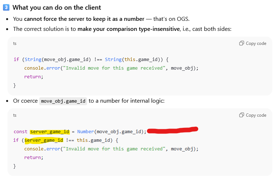The height and width of the screenshot is (182, 278).
Task: Click the copy icon in the second code block
Action: coord(242,115)
